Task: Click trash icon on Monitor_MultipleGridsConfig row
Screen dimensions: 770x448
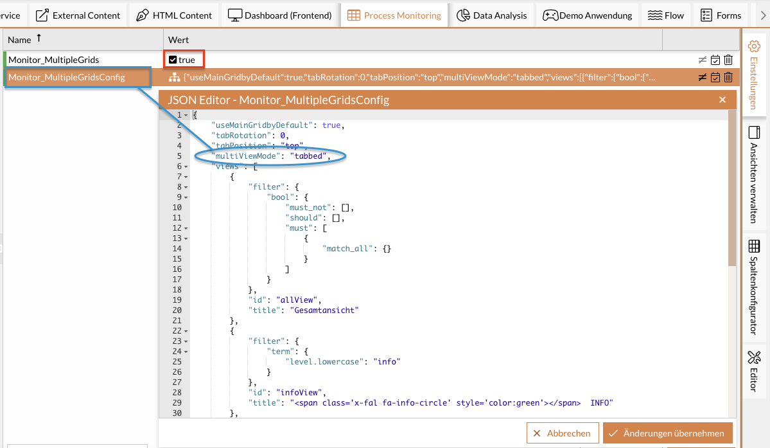Action: (x=728, y=77)
